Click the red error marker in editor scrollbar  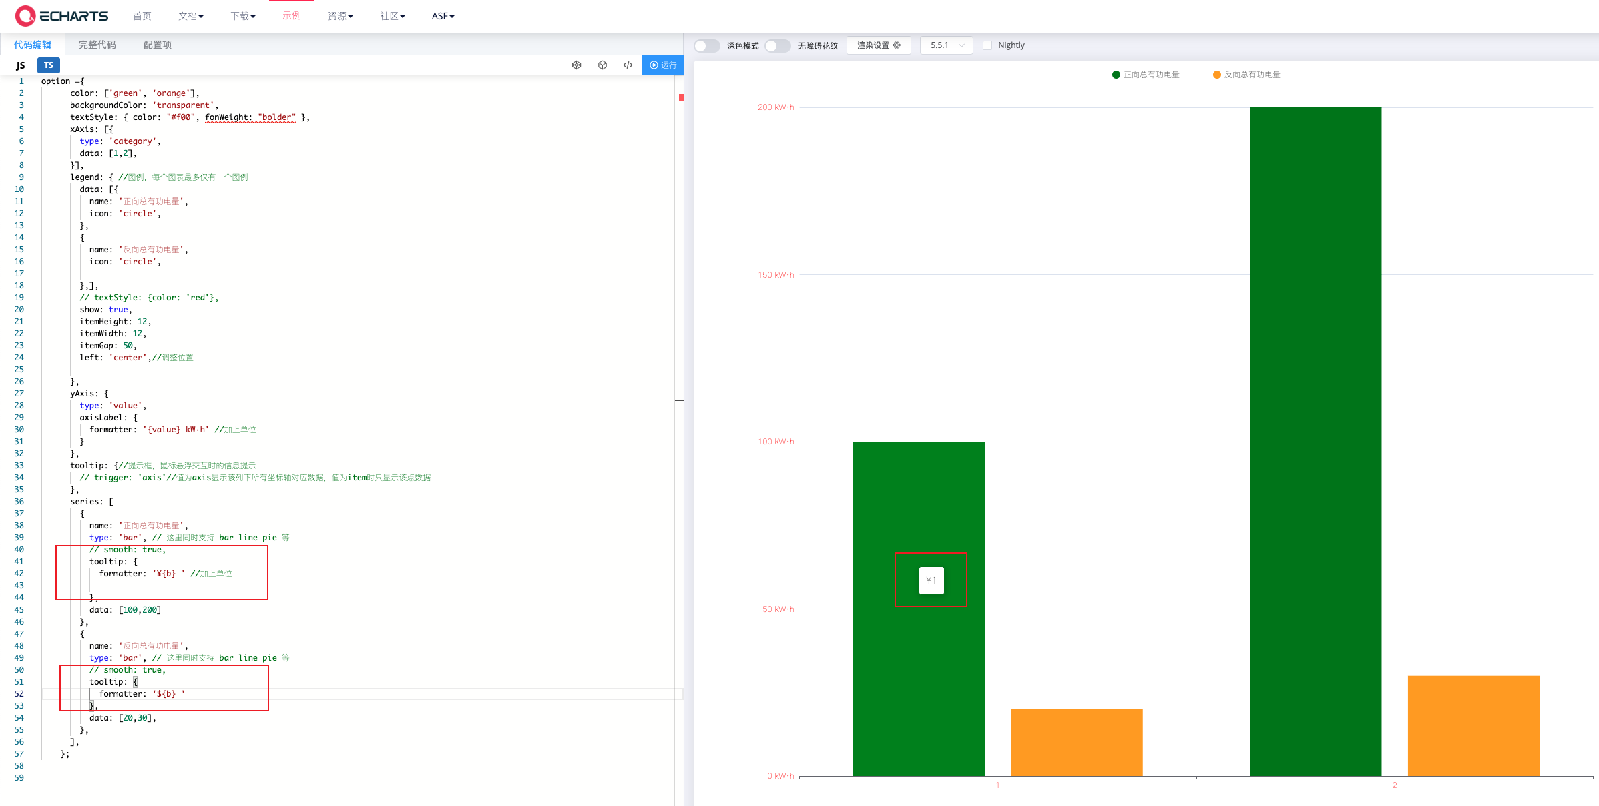pos(681,97)
